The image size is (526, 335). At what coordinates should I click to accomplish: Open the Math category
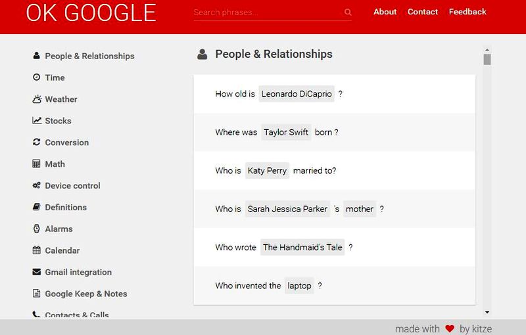(x=55, y=164)
